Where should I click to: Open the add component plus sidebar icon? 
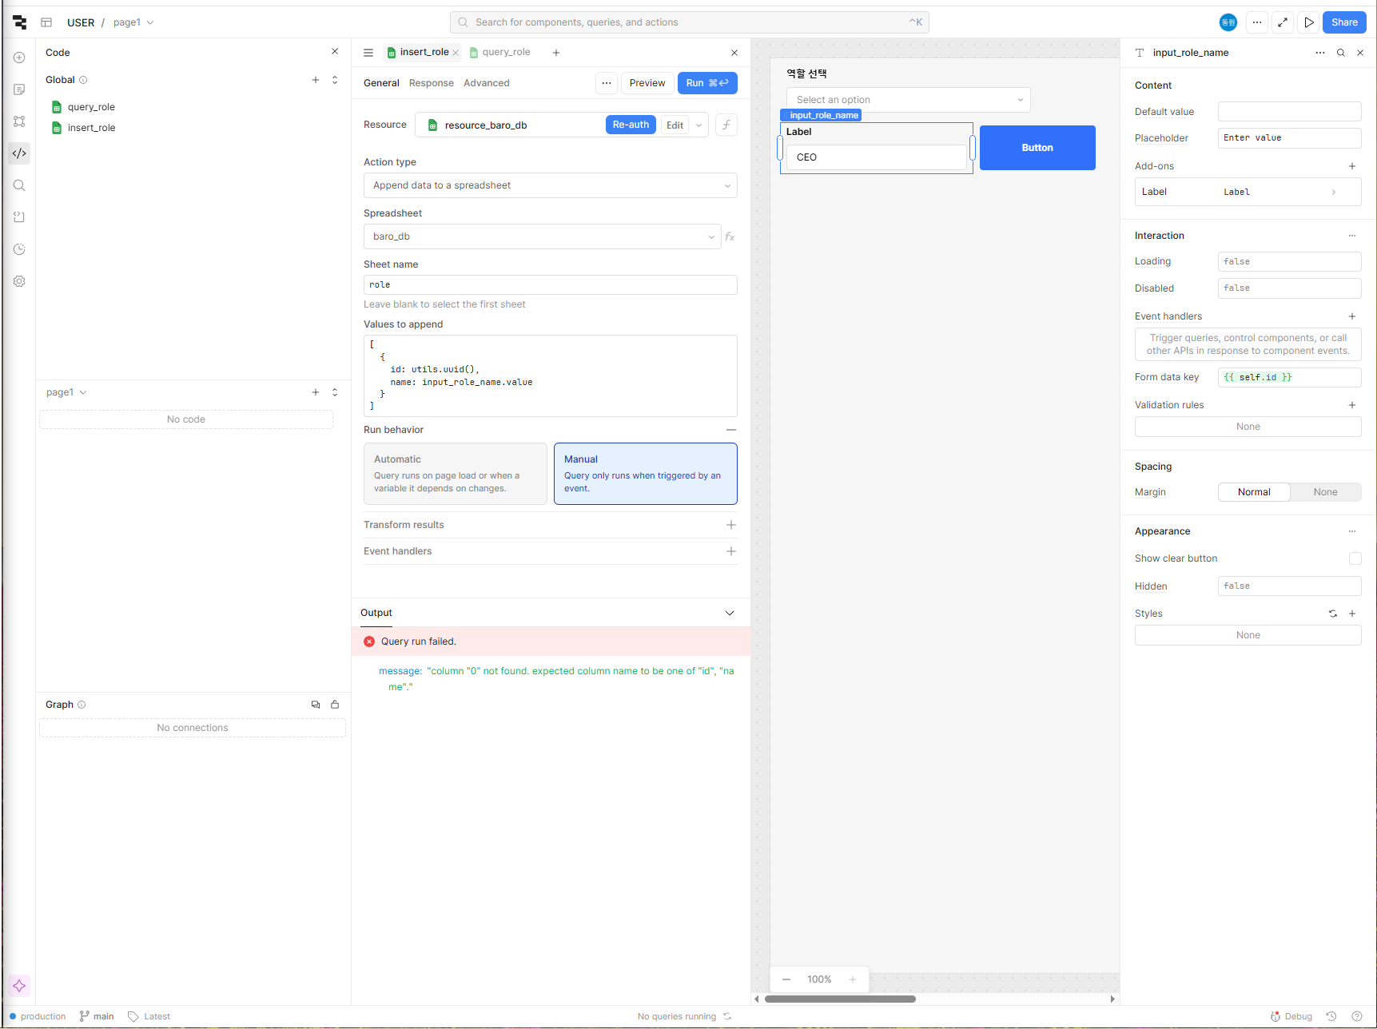tap(19, 58)
